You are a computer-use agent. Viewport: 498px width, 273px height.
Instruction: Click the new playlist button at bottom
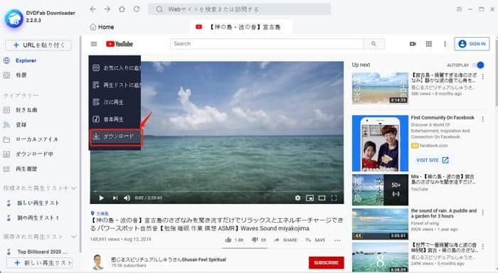[40, 263]
